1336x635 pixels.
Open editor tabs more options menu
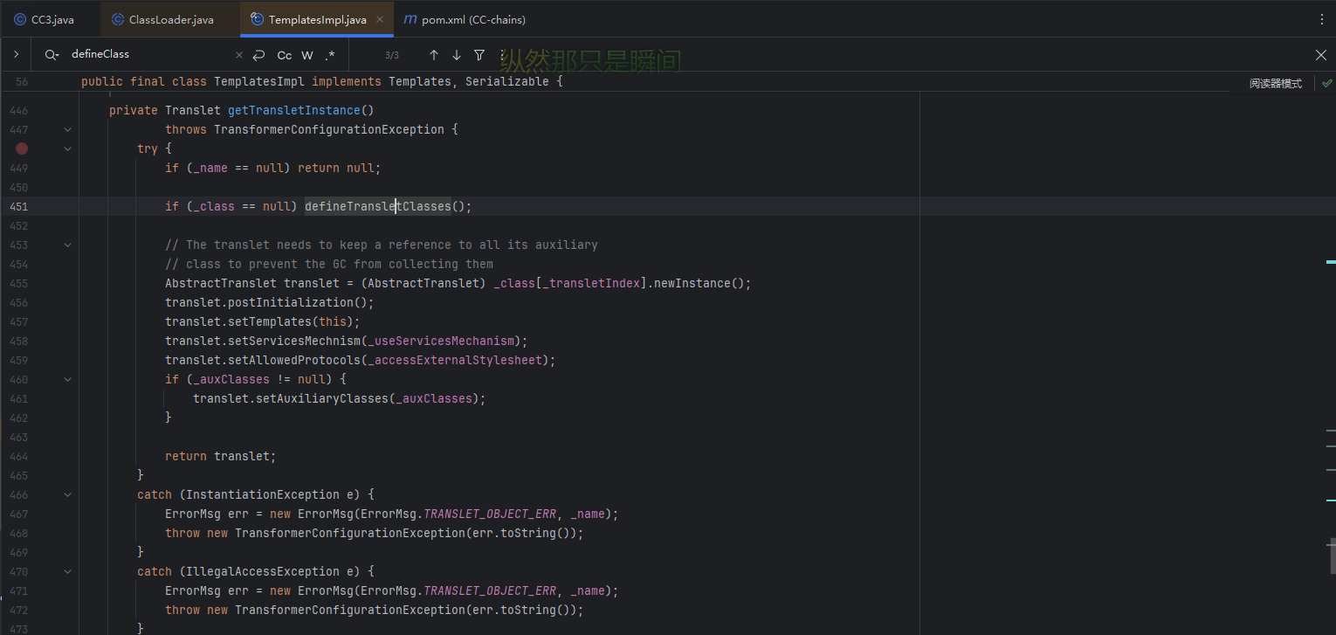pyautogui.click(x=1321, y=19)
